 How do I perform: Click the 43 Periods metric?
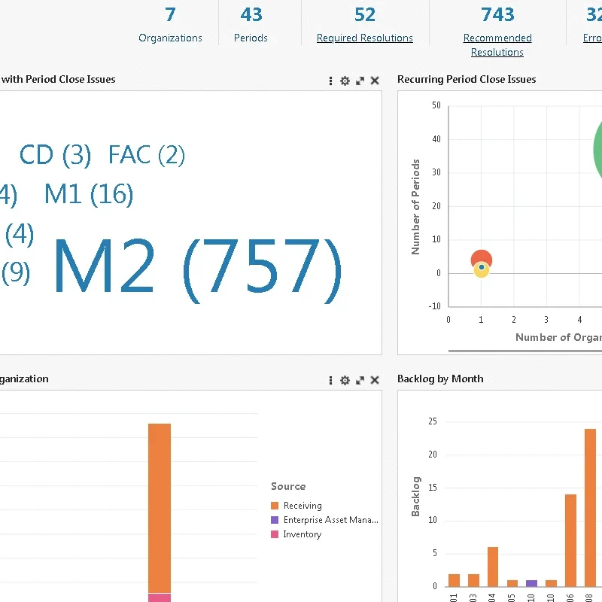coord(251,14)
